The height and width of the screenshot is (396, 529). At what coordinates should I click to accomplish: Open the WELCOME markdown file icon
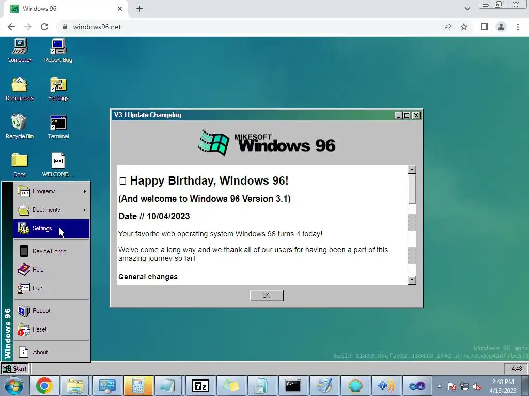pos(58,165)
